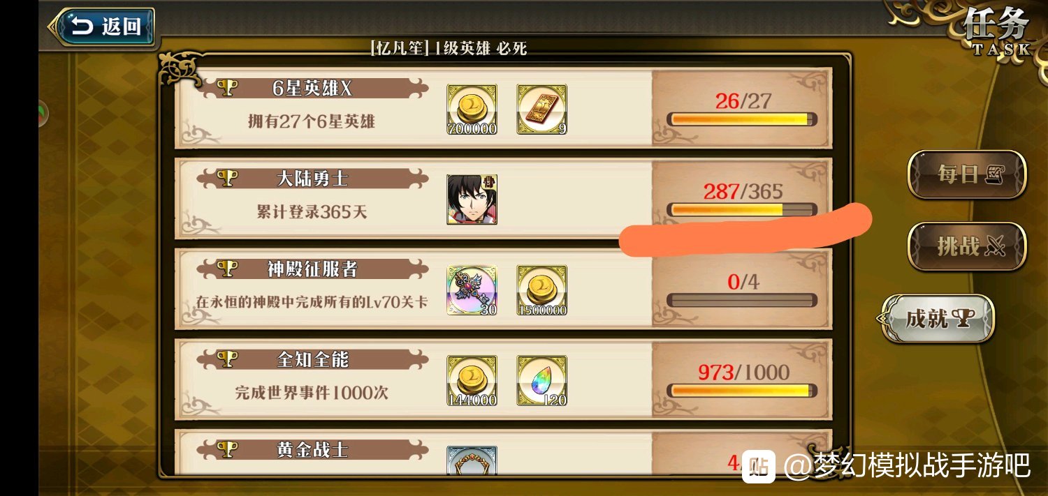Tap the rainbow crystal reward with quantity 120
Image resolution: width=1048 pixels, height=496 pixels.
pyautogui.click(x=541, y=381)
